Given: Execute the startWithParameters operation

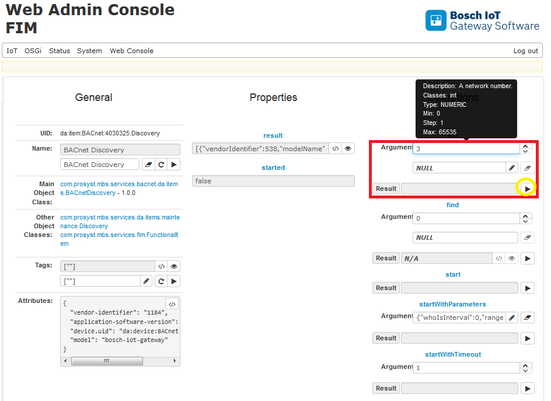Looking at the screenshot, I should [x=527, y=338].
